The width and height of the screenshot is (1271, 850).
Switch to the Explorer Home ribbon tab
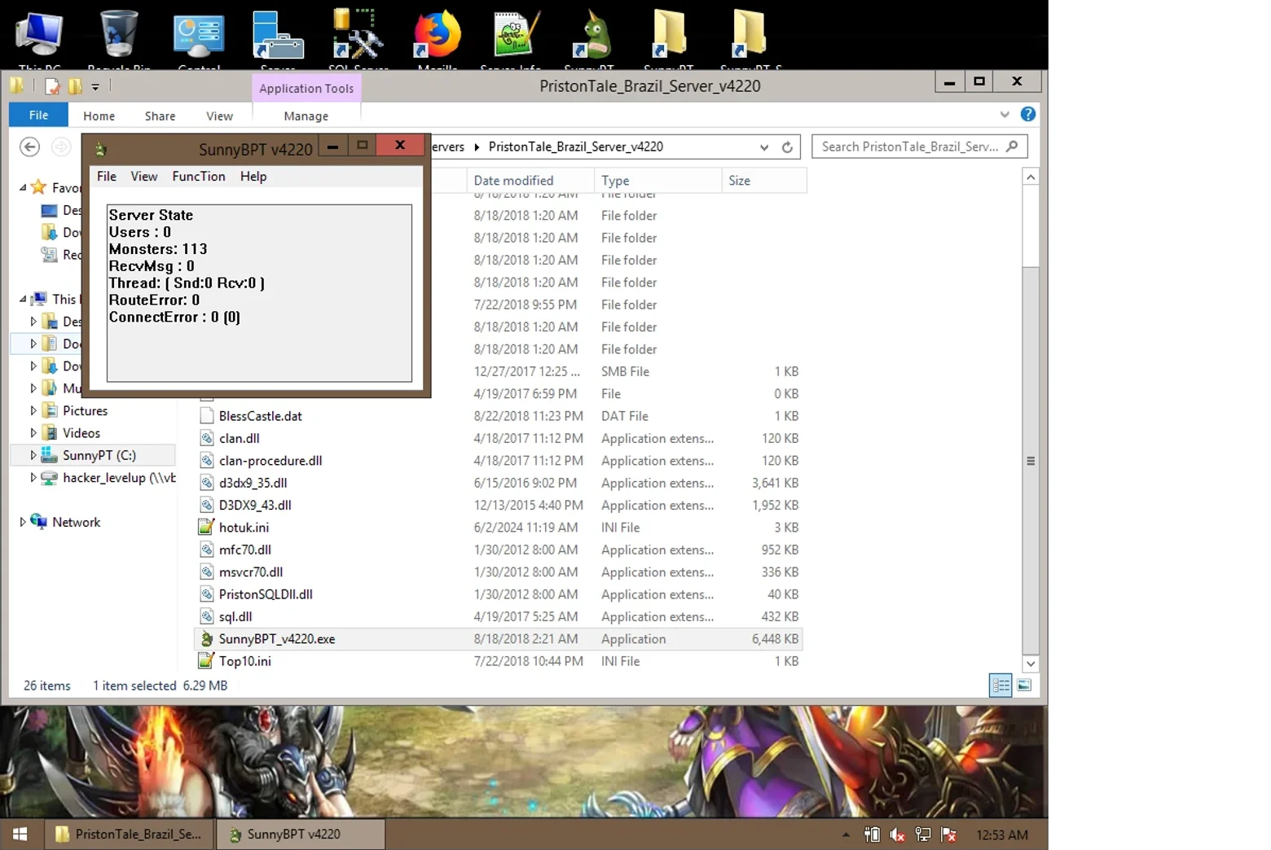click(x=99, y=116)
